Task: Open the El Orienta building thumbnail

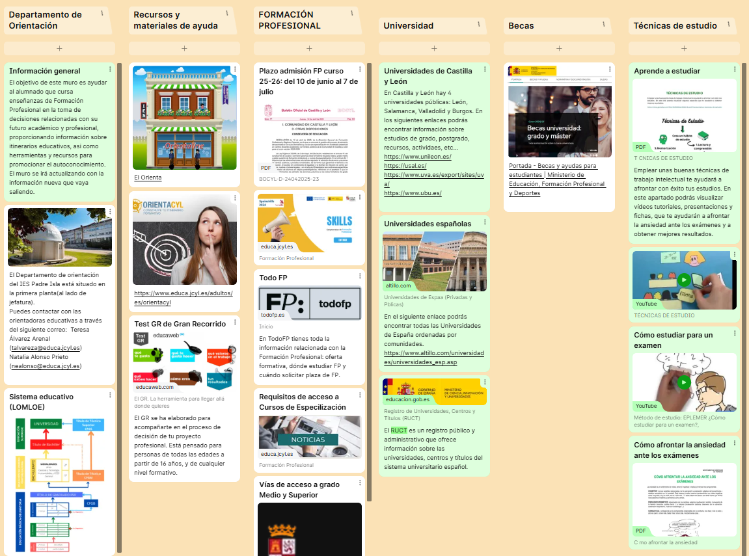Action: click(x=184, y=118)
